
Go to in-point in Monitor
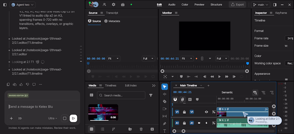189,76
